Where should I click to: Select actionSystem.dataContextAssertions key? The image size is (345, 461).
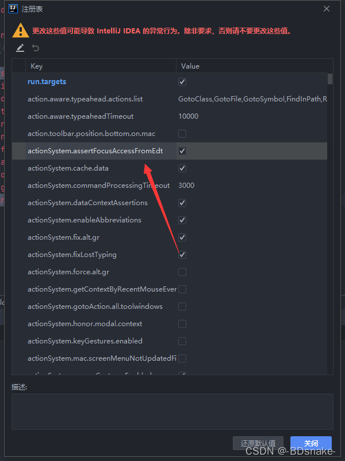point(87,203)
